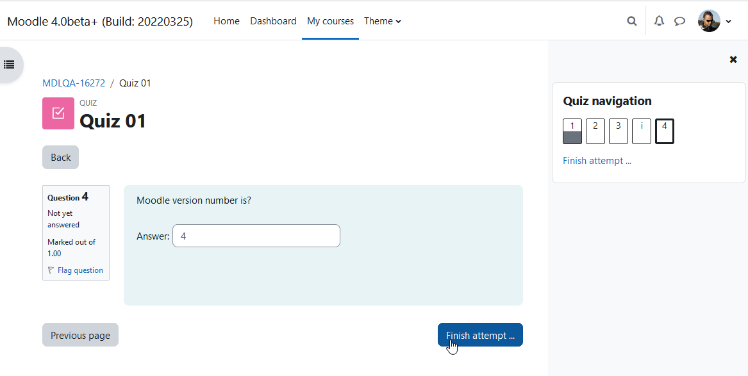Open the MDLQA-16272 breadcrumb link

click(x=74, y=83)
